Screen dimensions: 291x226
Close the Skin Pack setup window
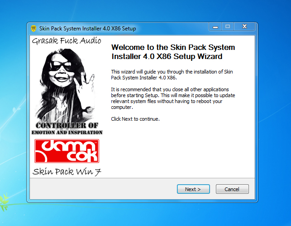tap(244, 27)
